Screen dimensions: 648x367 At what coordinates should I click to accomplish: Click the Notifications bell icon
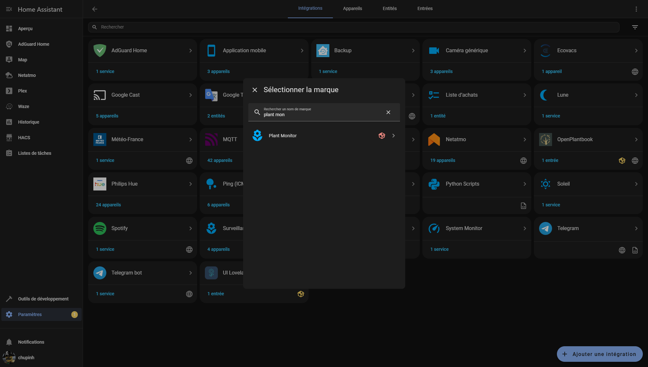click(x=9, y=342)
